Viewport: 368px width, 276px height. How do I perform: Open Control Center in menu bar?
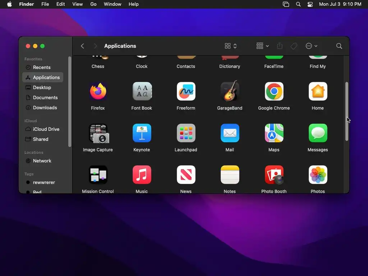310,4
